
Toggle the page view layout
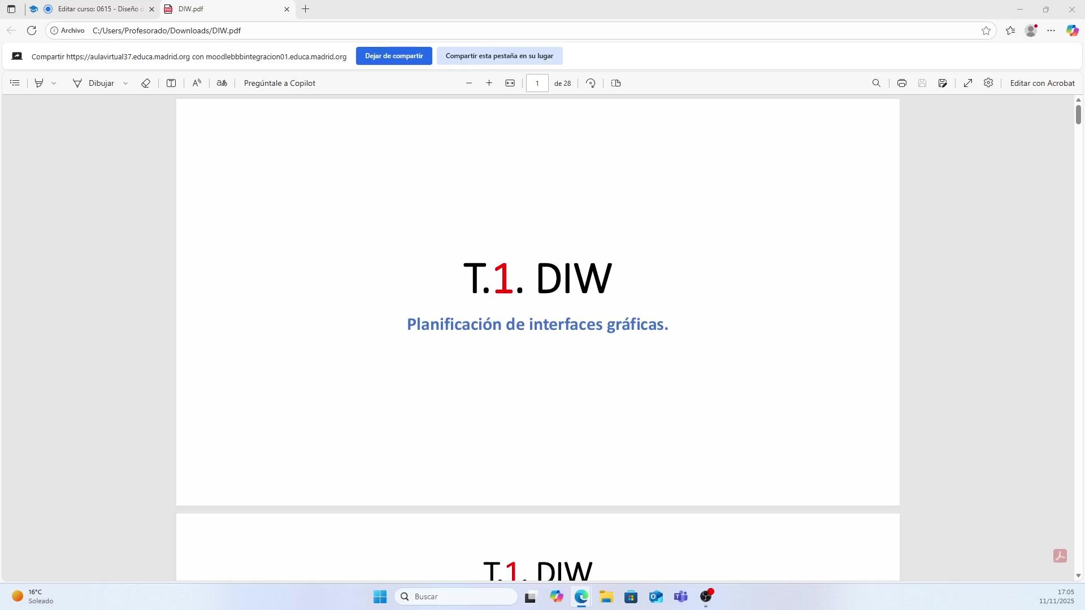[x=616, y=83]
